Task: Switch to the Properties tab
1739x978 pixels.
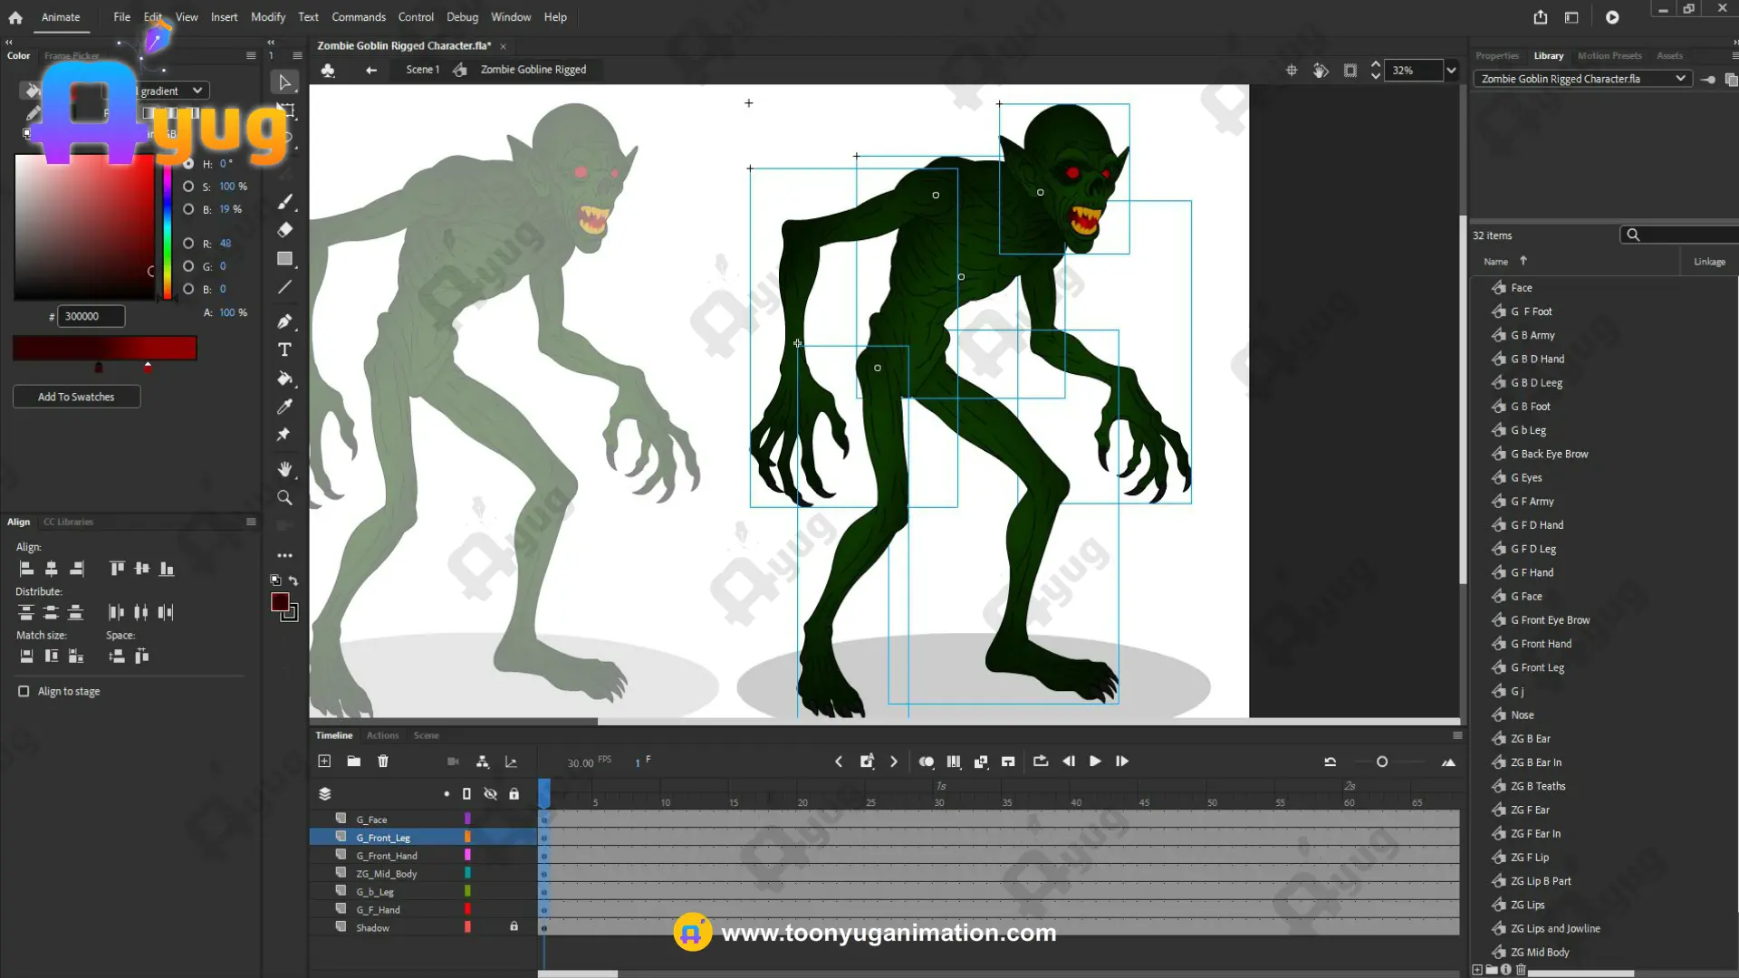Action: [1496, 55]
